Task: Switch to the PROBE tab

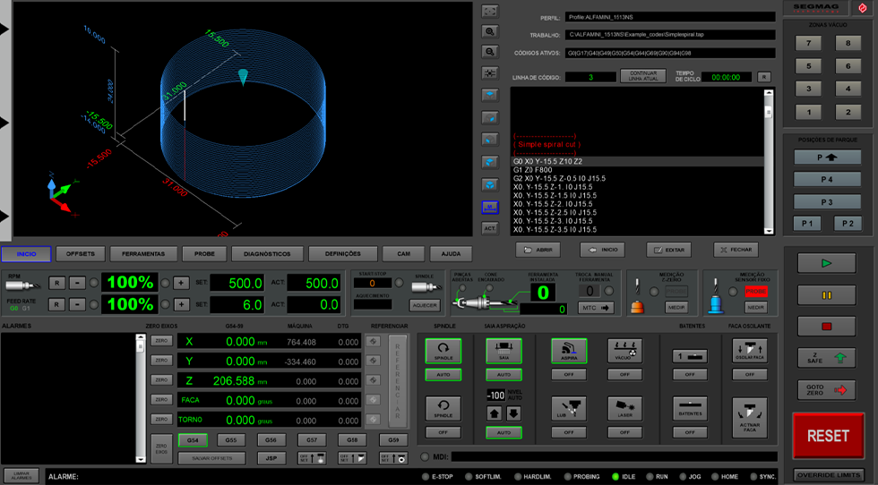Action: tap(204, 254)
